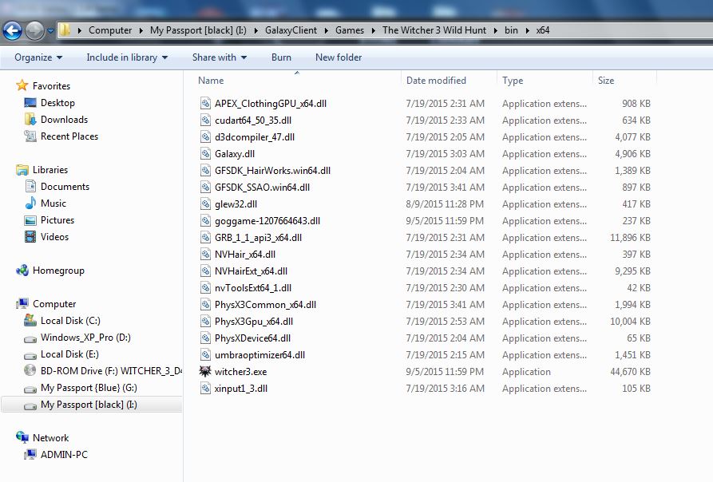Click the Homegroup icon in sidebar

[x=22, y=271]
